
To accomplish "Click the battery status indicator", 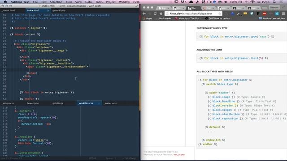I will [x=236, y=2].
